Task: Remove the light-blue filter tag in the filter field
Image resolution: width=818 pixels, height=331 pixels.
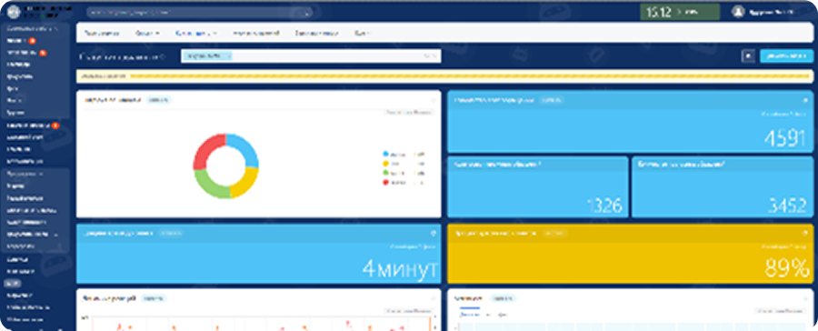Action: point(229,55)
